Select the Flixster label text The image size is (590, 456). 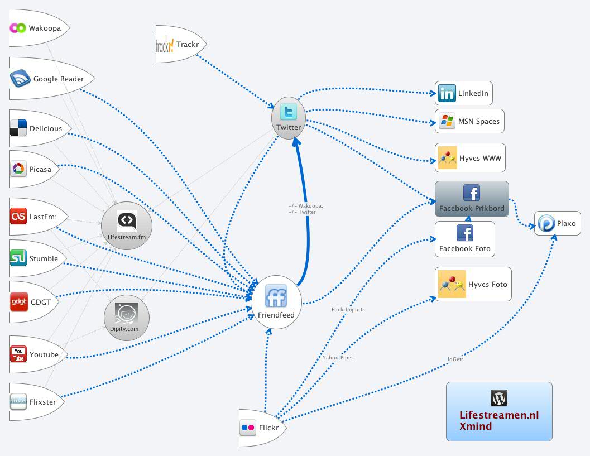[x=43, y=402]
